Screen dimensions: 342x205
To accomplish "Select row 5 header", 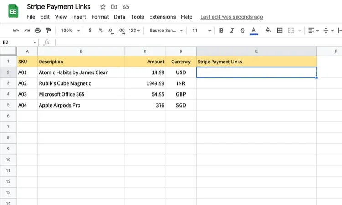I will tap(8, 105).
